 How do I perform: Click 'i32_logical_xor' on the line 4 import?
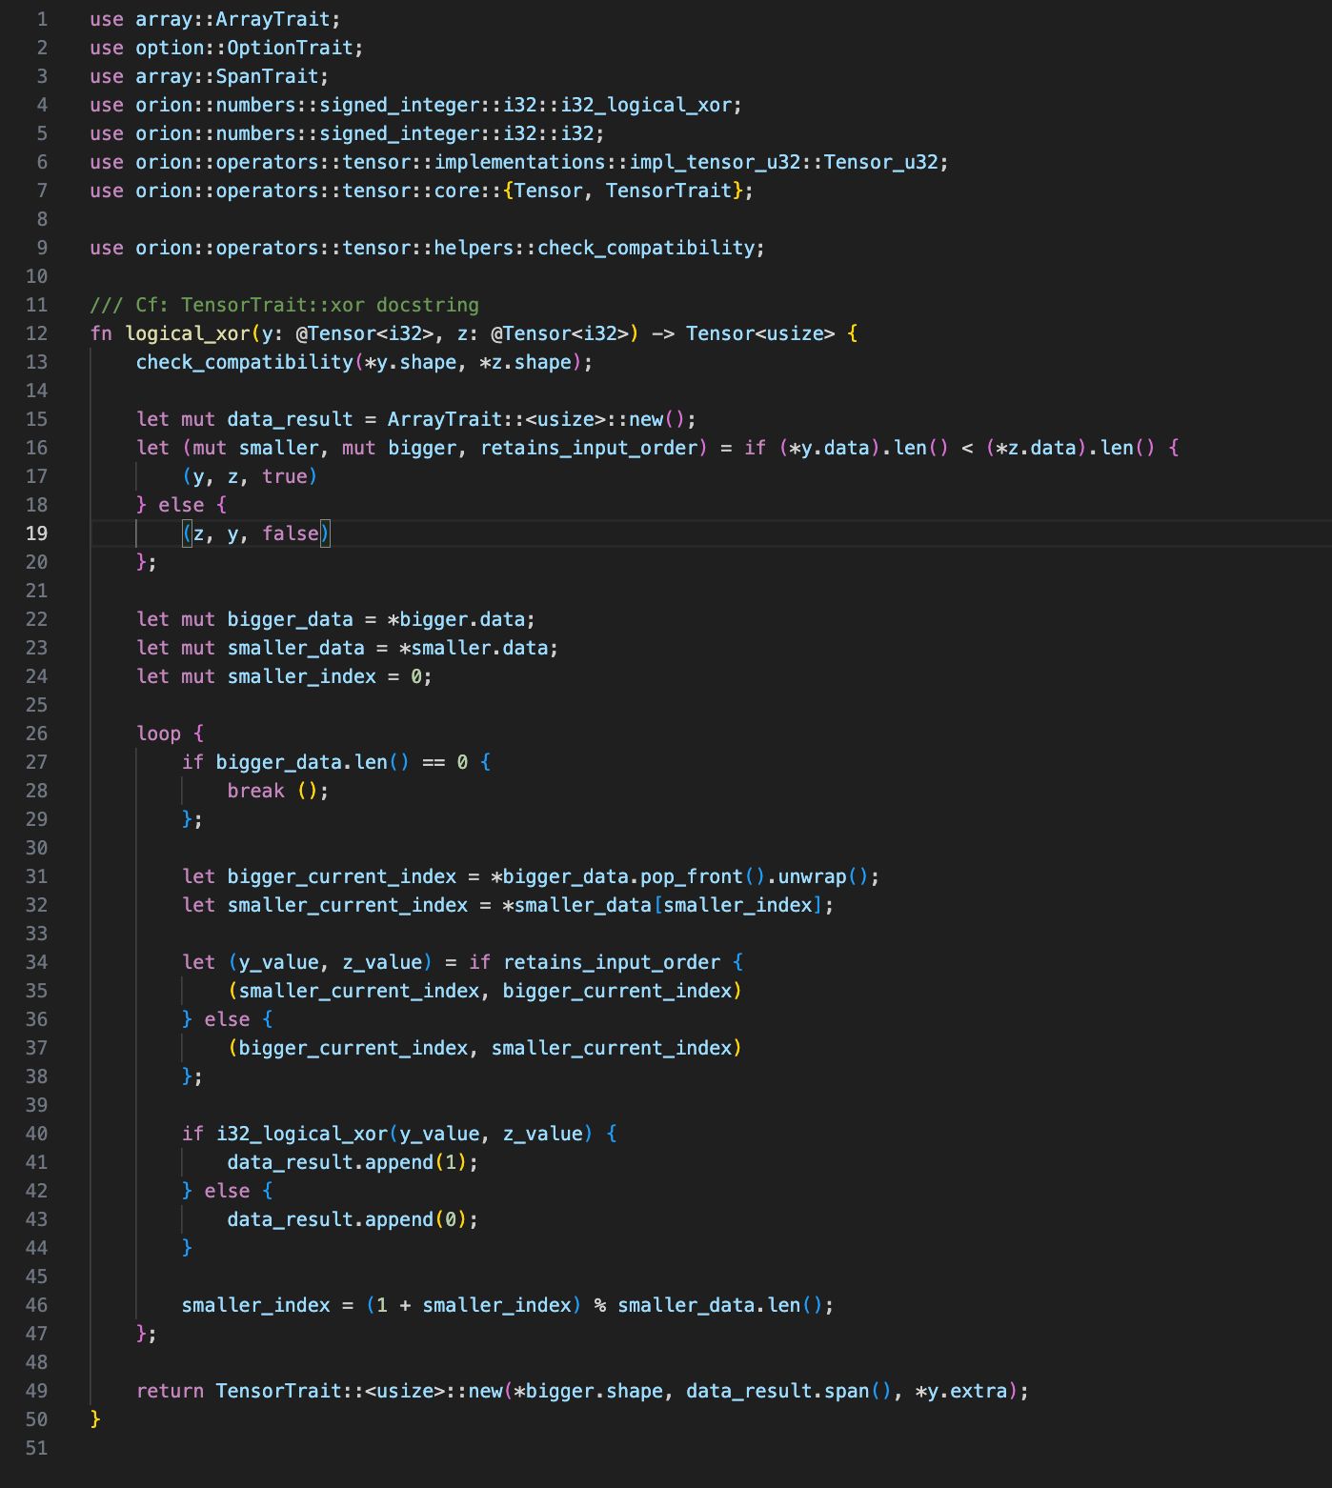646,105
